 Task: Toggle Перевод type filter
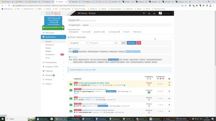click(x=101, y=62)
